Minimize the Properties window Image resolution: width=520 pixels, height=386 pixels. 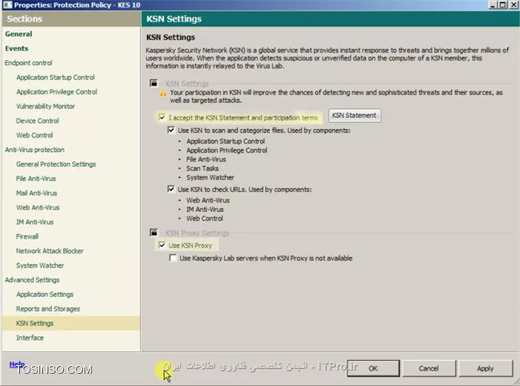pos(493,5)
